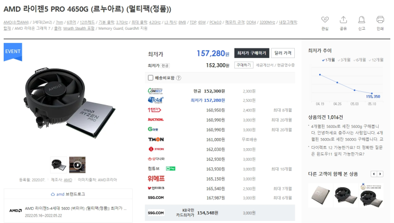Toggle the 배송비포함 checkbox
Viewport: 394px width, 223px height.
point(151,78)
